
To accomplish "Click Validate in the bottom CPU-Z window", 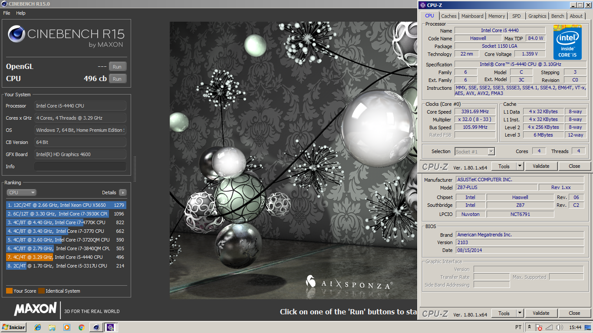I will click(x=541, y=313).
